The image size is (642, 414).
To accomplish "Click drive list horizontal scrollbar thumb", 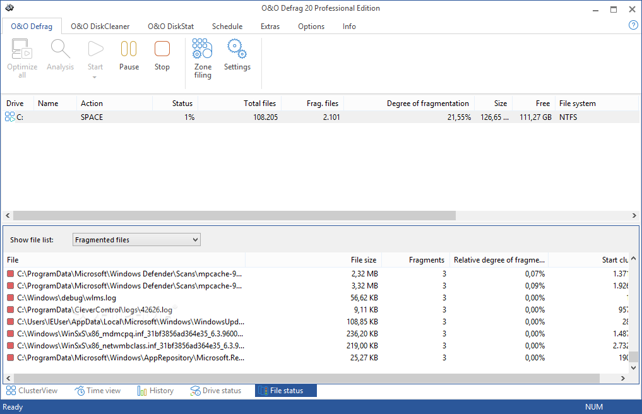I will (x=234, y=215).
